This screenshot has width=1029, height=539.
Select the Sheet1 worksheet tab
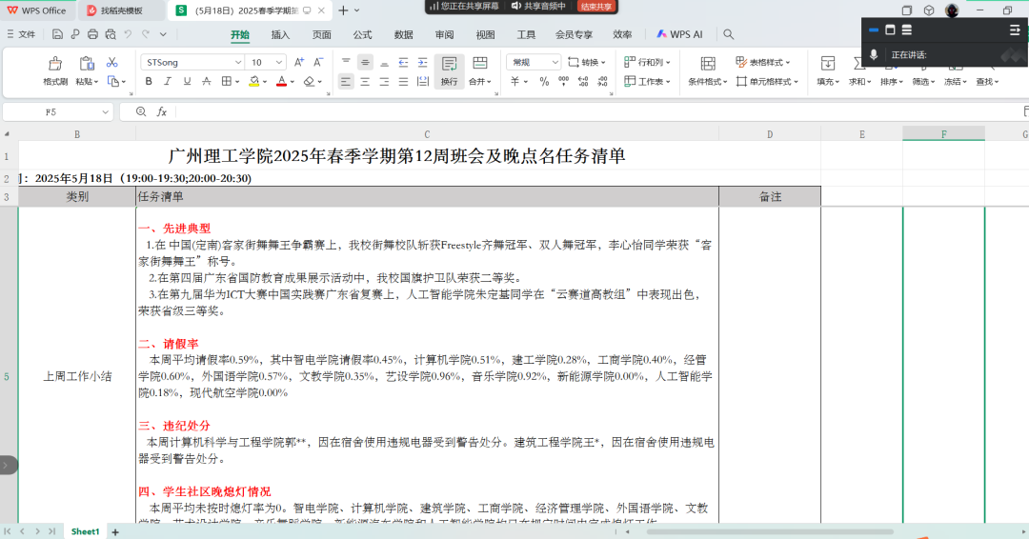85,531
